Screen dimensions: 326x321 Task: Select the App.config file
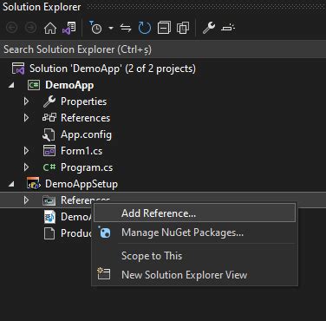[86, 134]
